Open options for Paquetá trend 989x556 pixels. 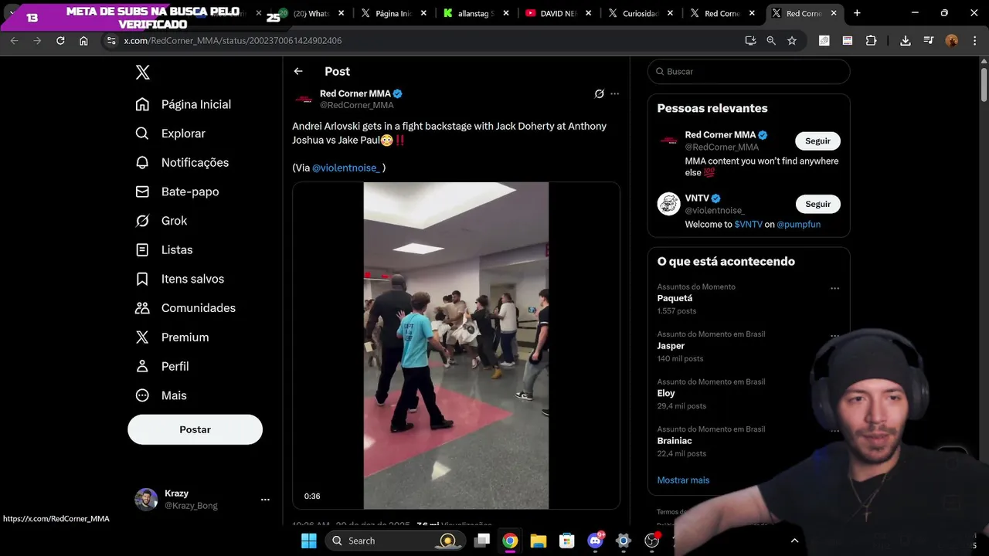(x=834, y=288)
